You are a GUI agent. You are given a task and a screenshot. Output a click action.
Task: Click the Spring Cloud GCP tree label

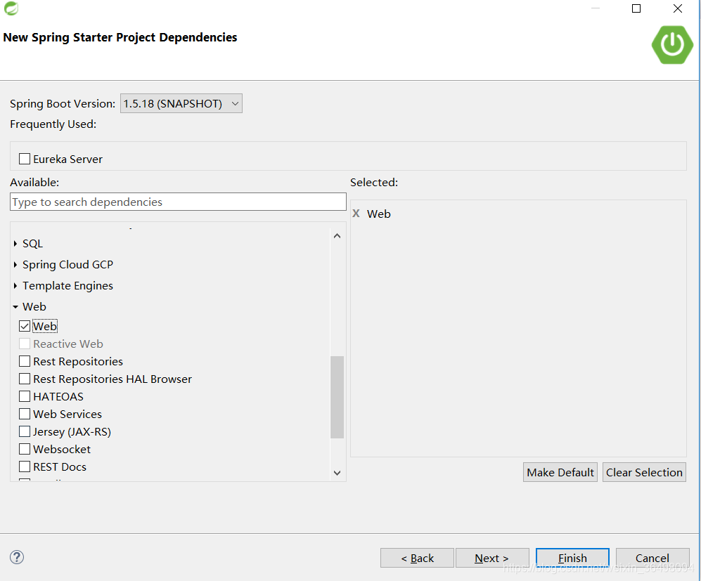coord(67,265)
